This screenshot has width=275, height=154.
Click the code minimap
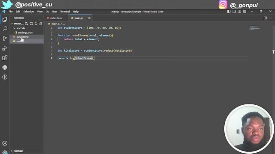(254, 27)
